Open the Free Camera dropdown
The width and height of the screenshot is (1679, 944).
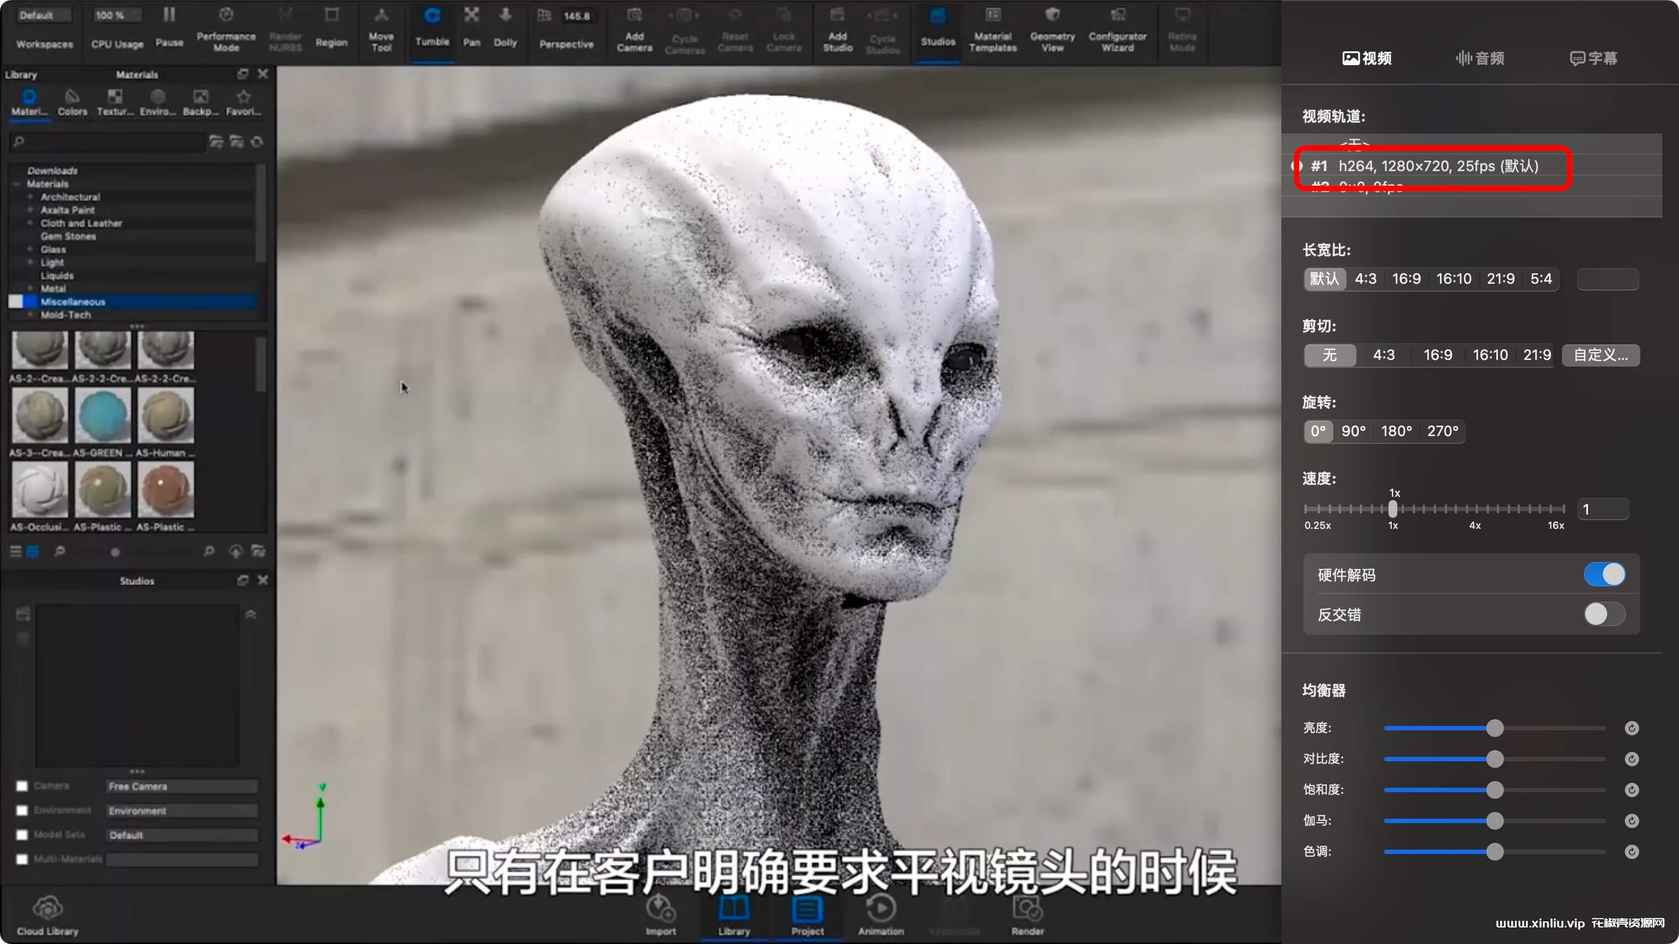point(181,786)
